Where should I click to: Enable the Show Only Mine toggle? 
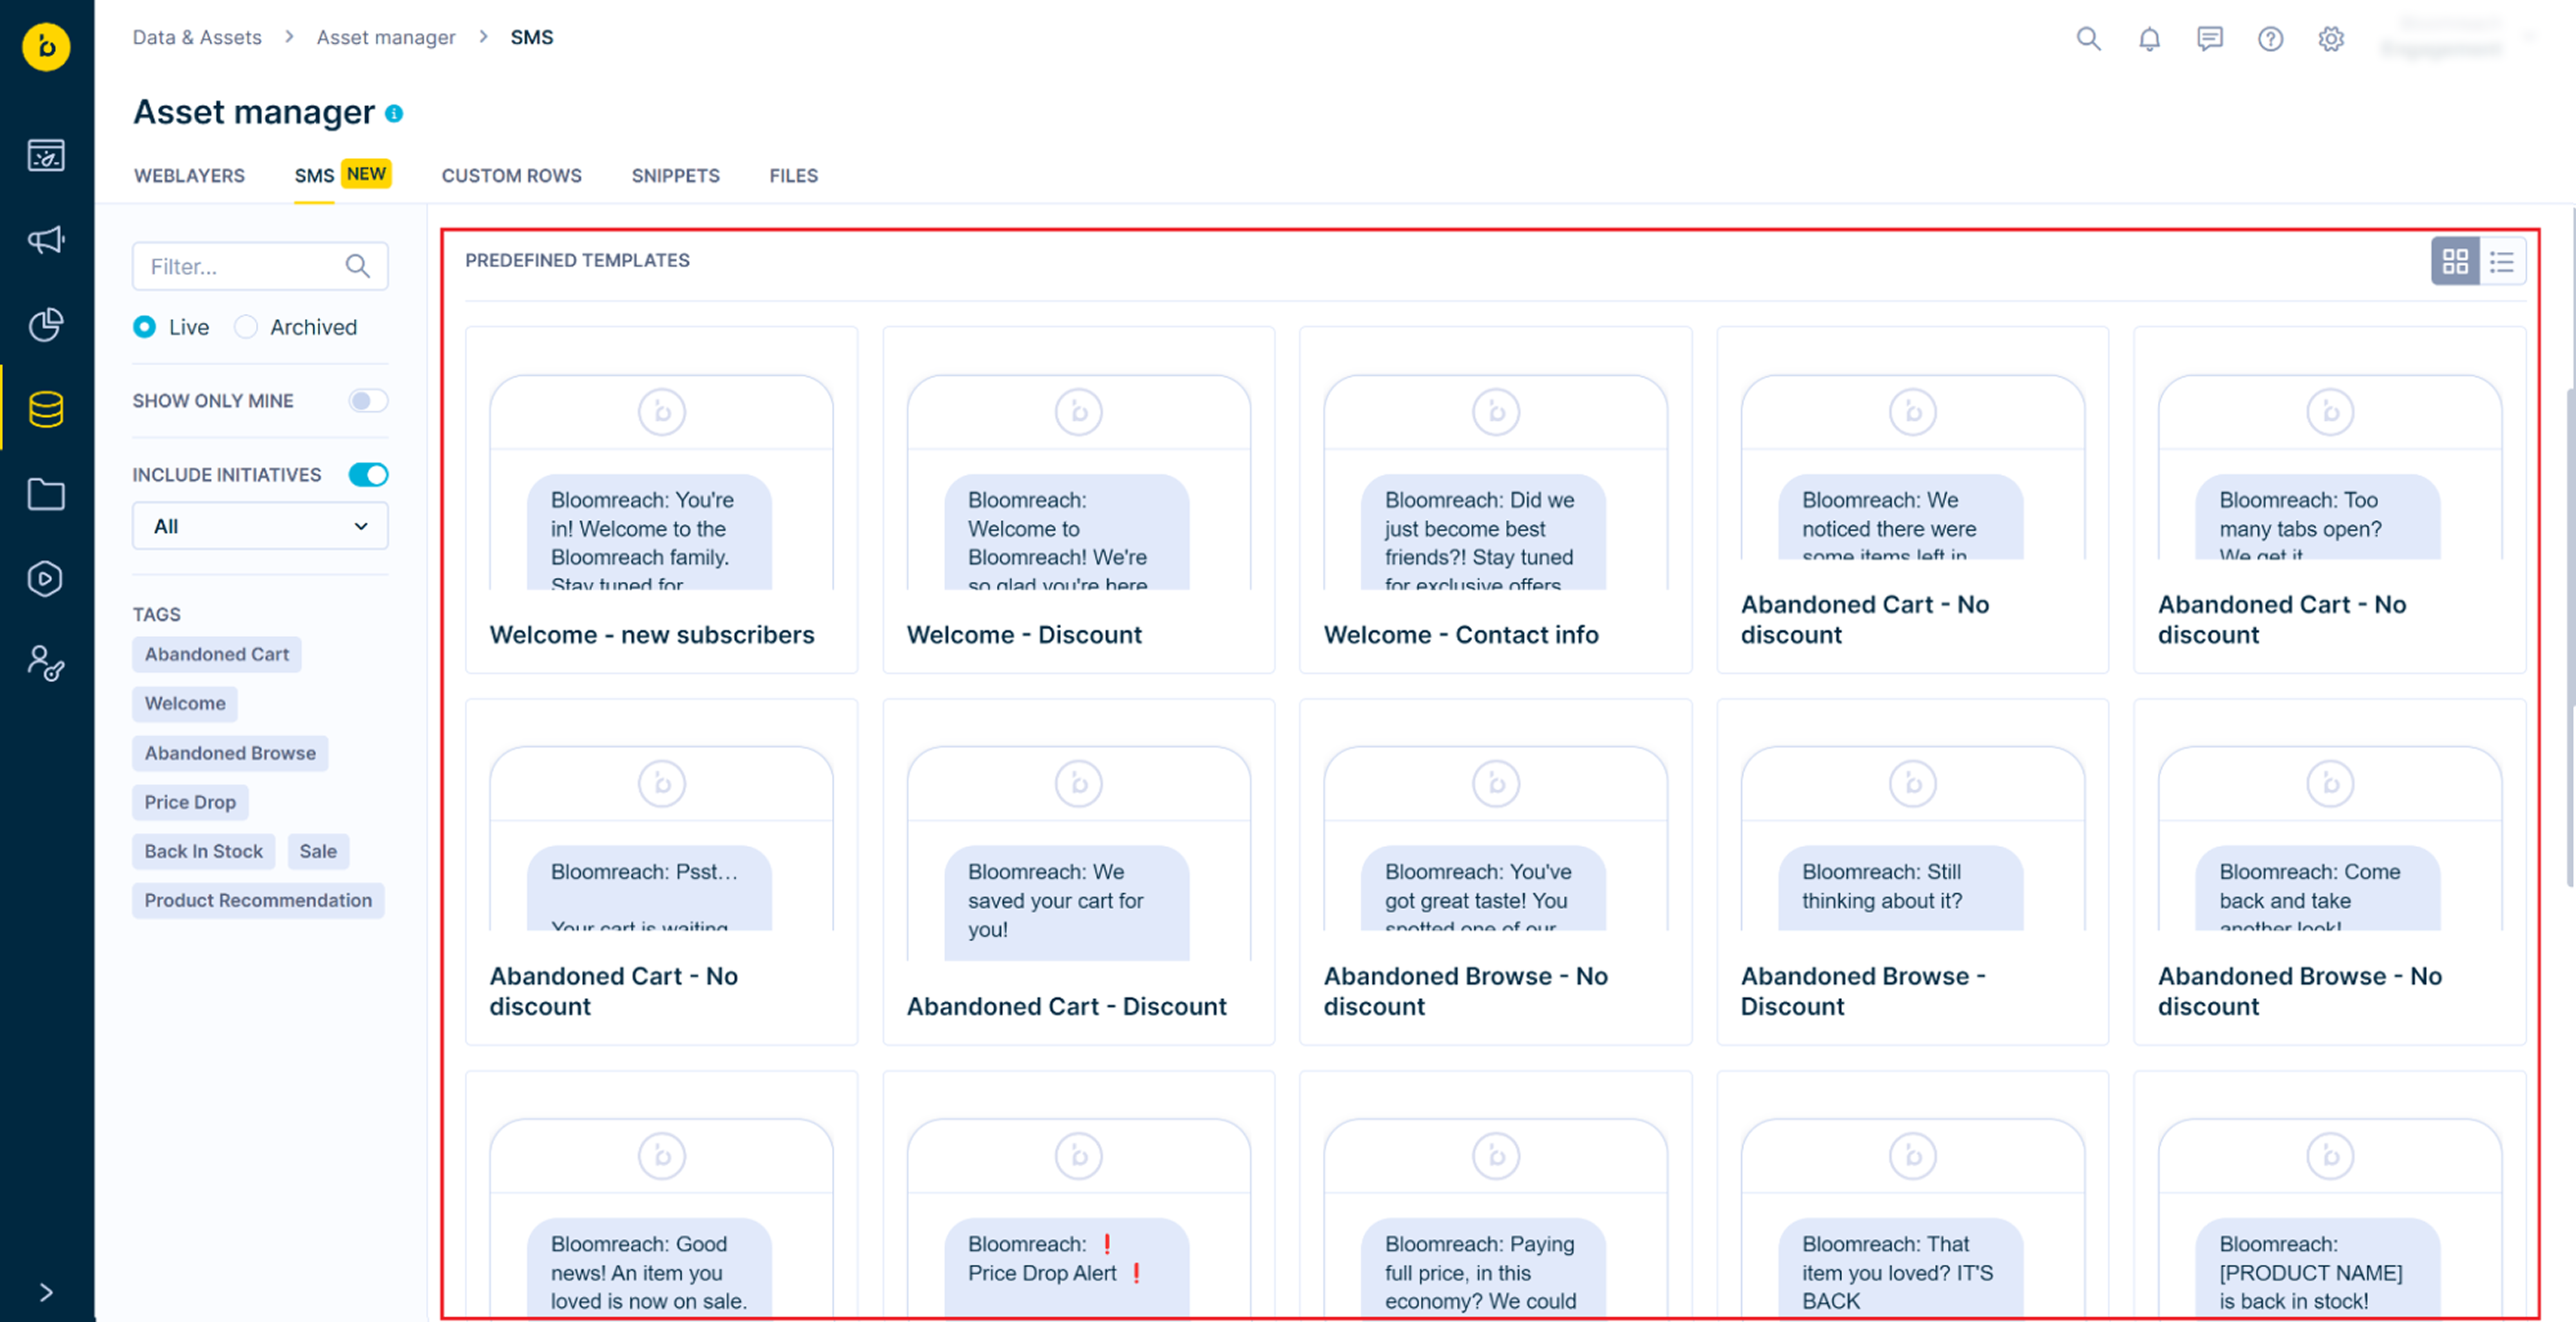(368, 401)
